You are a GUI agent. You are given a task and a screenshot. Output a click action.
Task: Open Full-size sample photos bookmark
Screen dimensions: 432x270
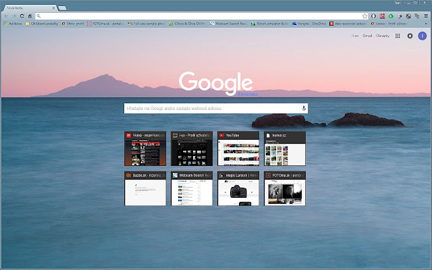pyautogui.click(x=146, y=24)
